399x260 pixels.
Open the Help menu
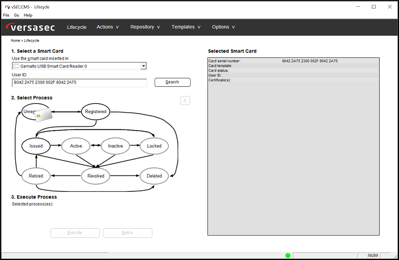28,15
